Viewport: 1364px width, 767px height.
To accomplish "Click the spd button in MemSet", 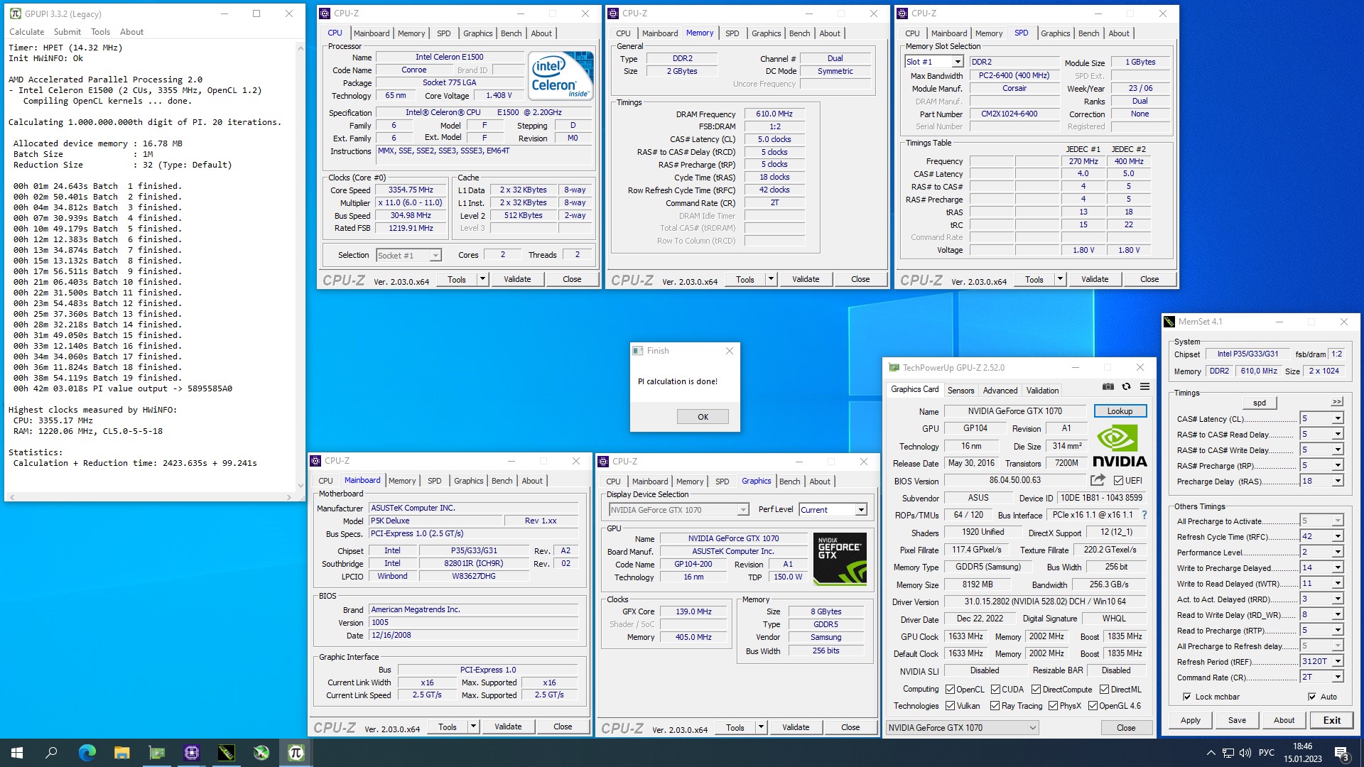I will click(x=1260, y=403).
